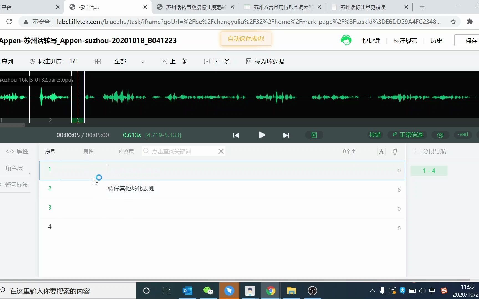Screen dimensions: 479x299
Task: Click waveform segment 2 label
Action: pyautogui.click(x=50, y=120)
